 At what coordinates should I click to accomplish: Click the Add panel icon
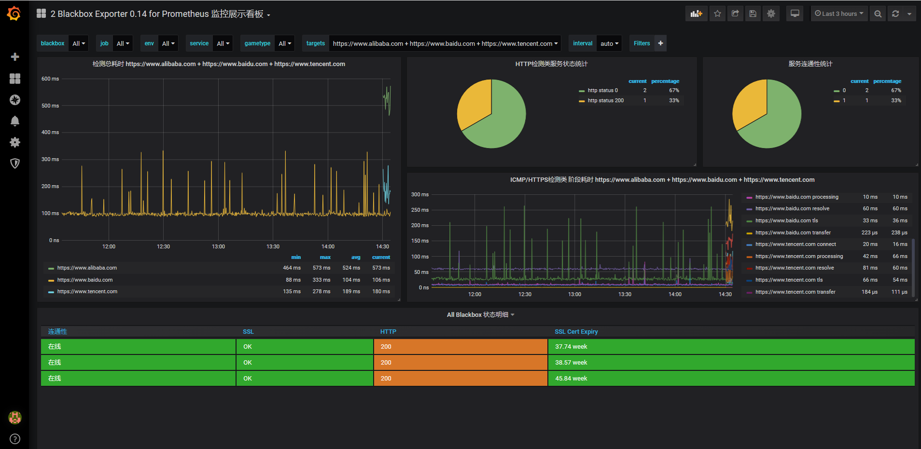pos(696,14)
